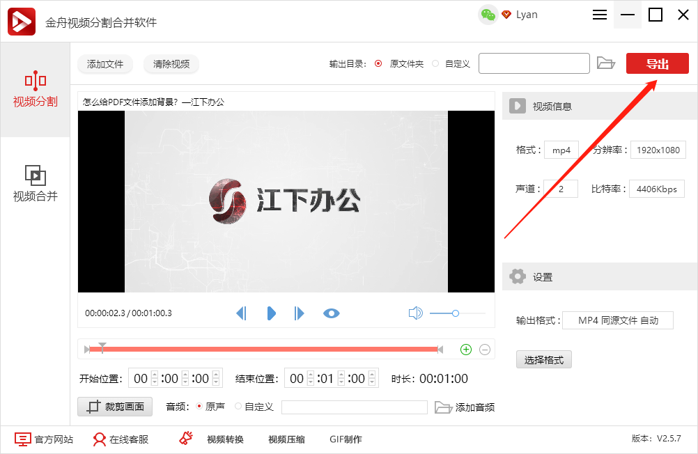Open 官方网站 link in footer
This screenshot has height=454, width=698.
coord(44,439)
